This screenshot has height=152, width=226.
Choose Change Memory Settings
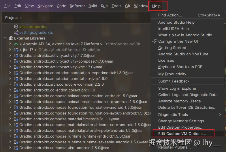[187, 121]
